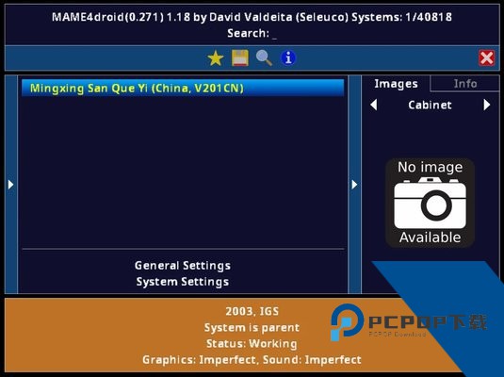Click the Status: Working text

coord(252,344)
